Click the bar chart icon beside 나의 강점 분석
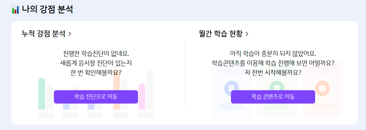The height and width of the screenshot is (130, 366). [x=15, y=10]
